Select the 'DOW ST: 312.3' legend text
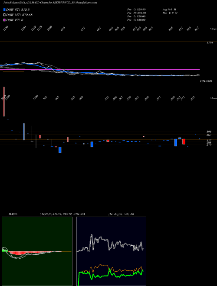Viewport: 217px width, 286px height. point(18,10)
